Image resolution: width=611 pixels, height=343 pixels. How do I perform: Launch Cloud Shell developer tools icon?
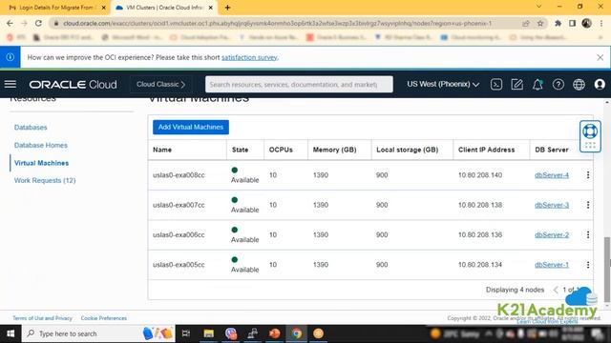(x=496, y=84)
